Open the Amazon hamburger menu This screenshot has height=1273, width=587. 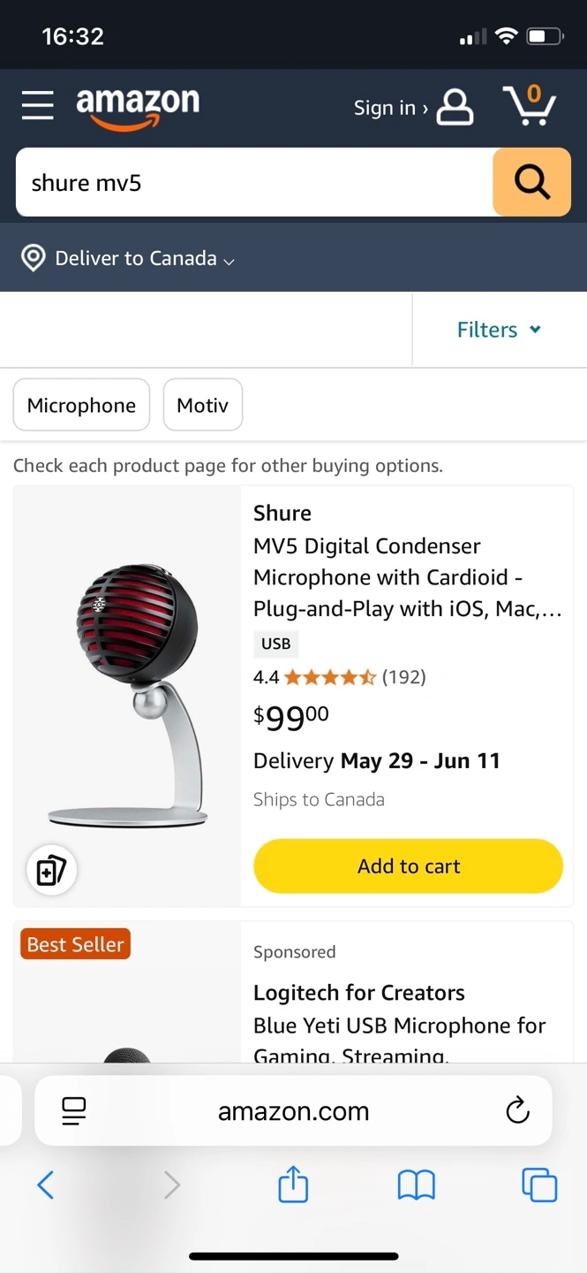38,105
